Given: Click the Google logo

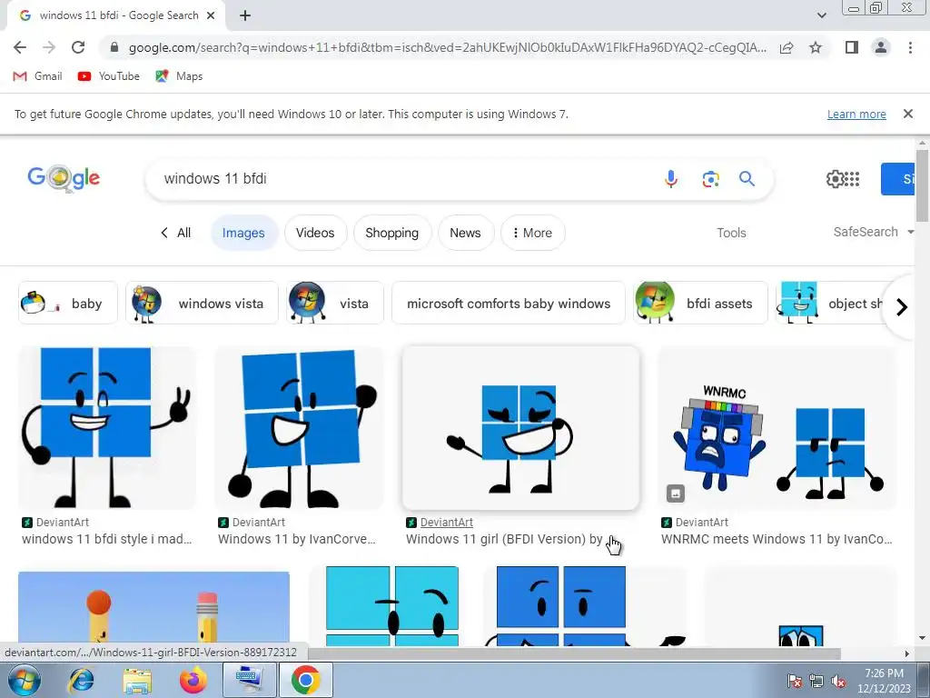Looking at the screenshot, I should (x=64, y=178).
